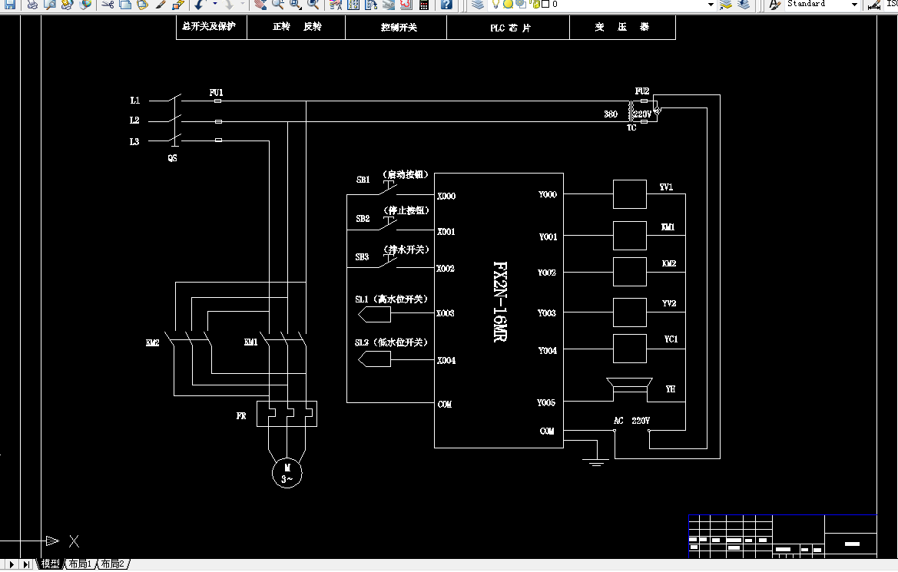Image resolution: width=898 pixels, height=572 pixels.
Task: Switch to the 布局2 layout tab
Action: (x=113, y=564)
